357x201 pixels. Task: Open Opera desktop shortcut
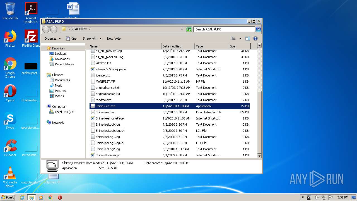click(10, 93)
